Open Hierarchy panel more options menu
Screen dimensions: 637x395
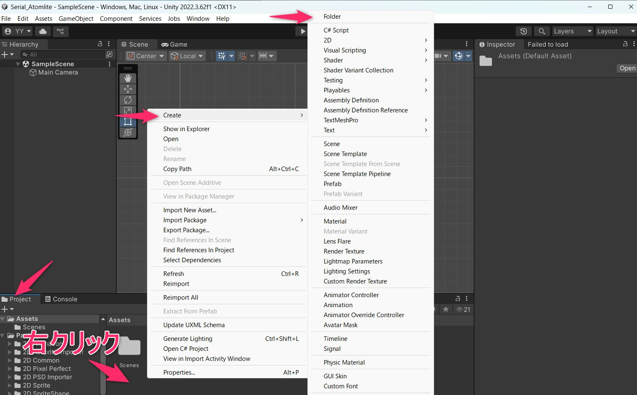click(x=109, y=44)
